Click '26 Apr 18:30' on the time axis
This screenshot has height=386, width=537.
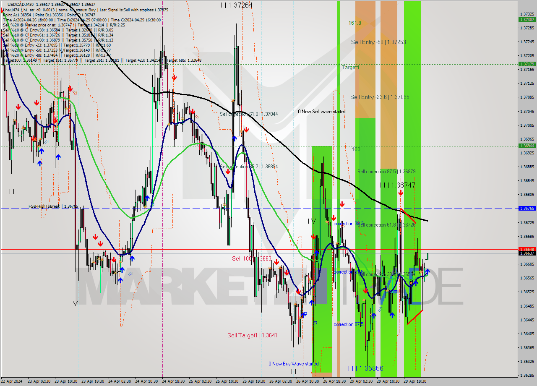[334, 381]
